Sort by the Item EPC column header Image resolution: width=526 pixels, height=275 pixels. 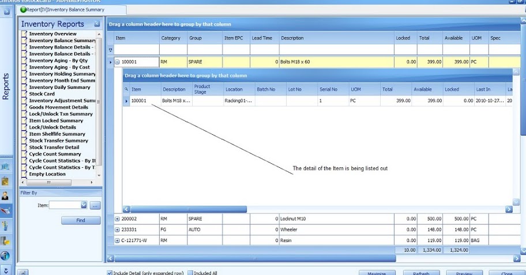coord(236,38)
